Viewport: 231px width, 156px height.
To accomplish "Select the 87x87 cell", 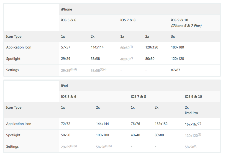I will pos(175,70).
